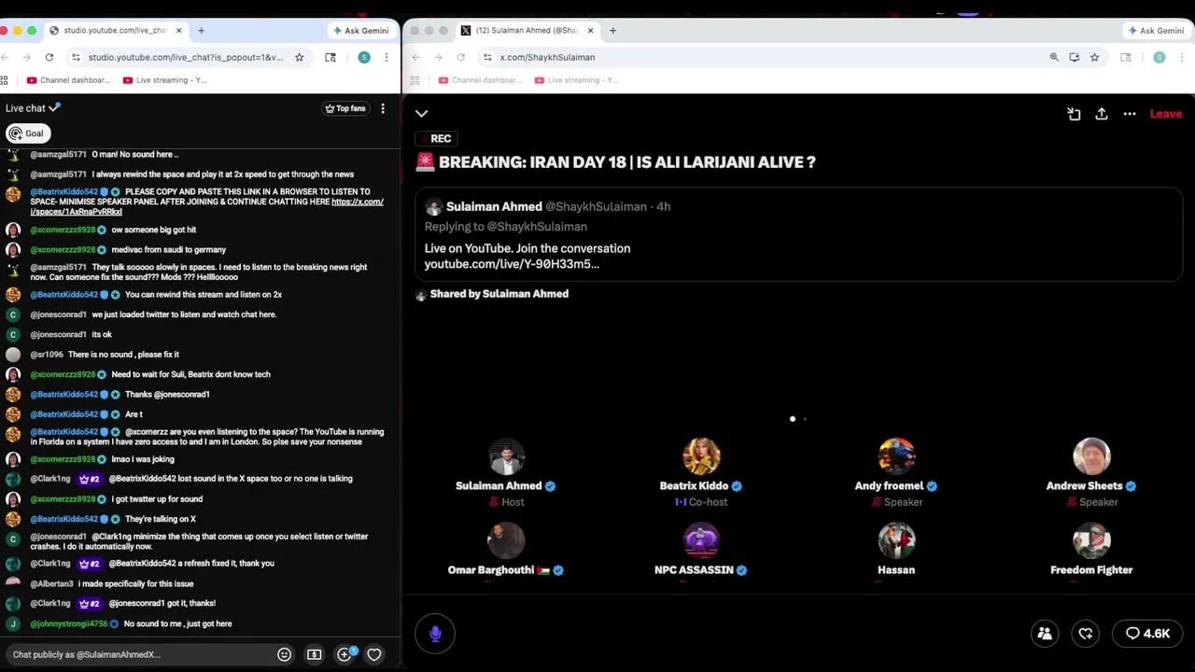Viewport: 1195px width, 672px height.
Task: Open zoom magnifier in X address bar
Action: tap(1054, 57)
